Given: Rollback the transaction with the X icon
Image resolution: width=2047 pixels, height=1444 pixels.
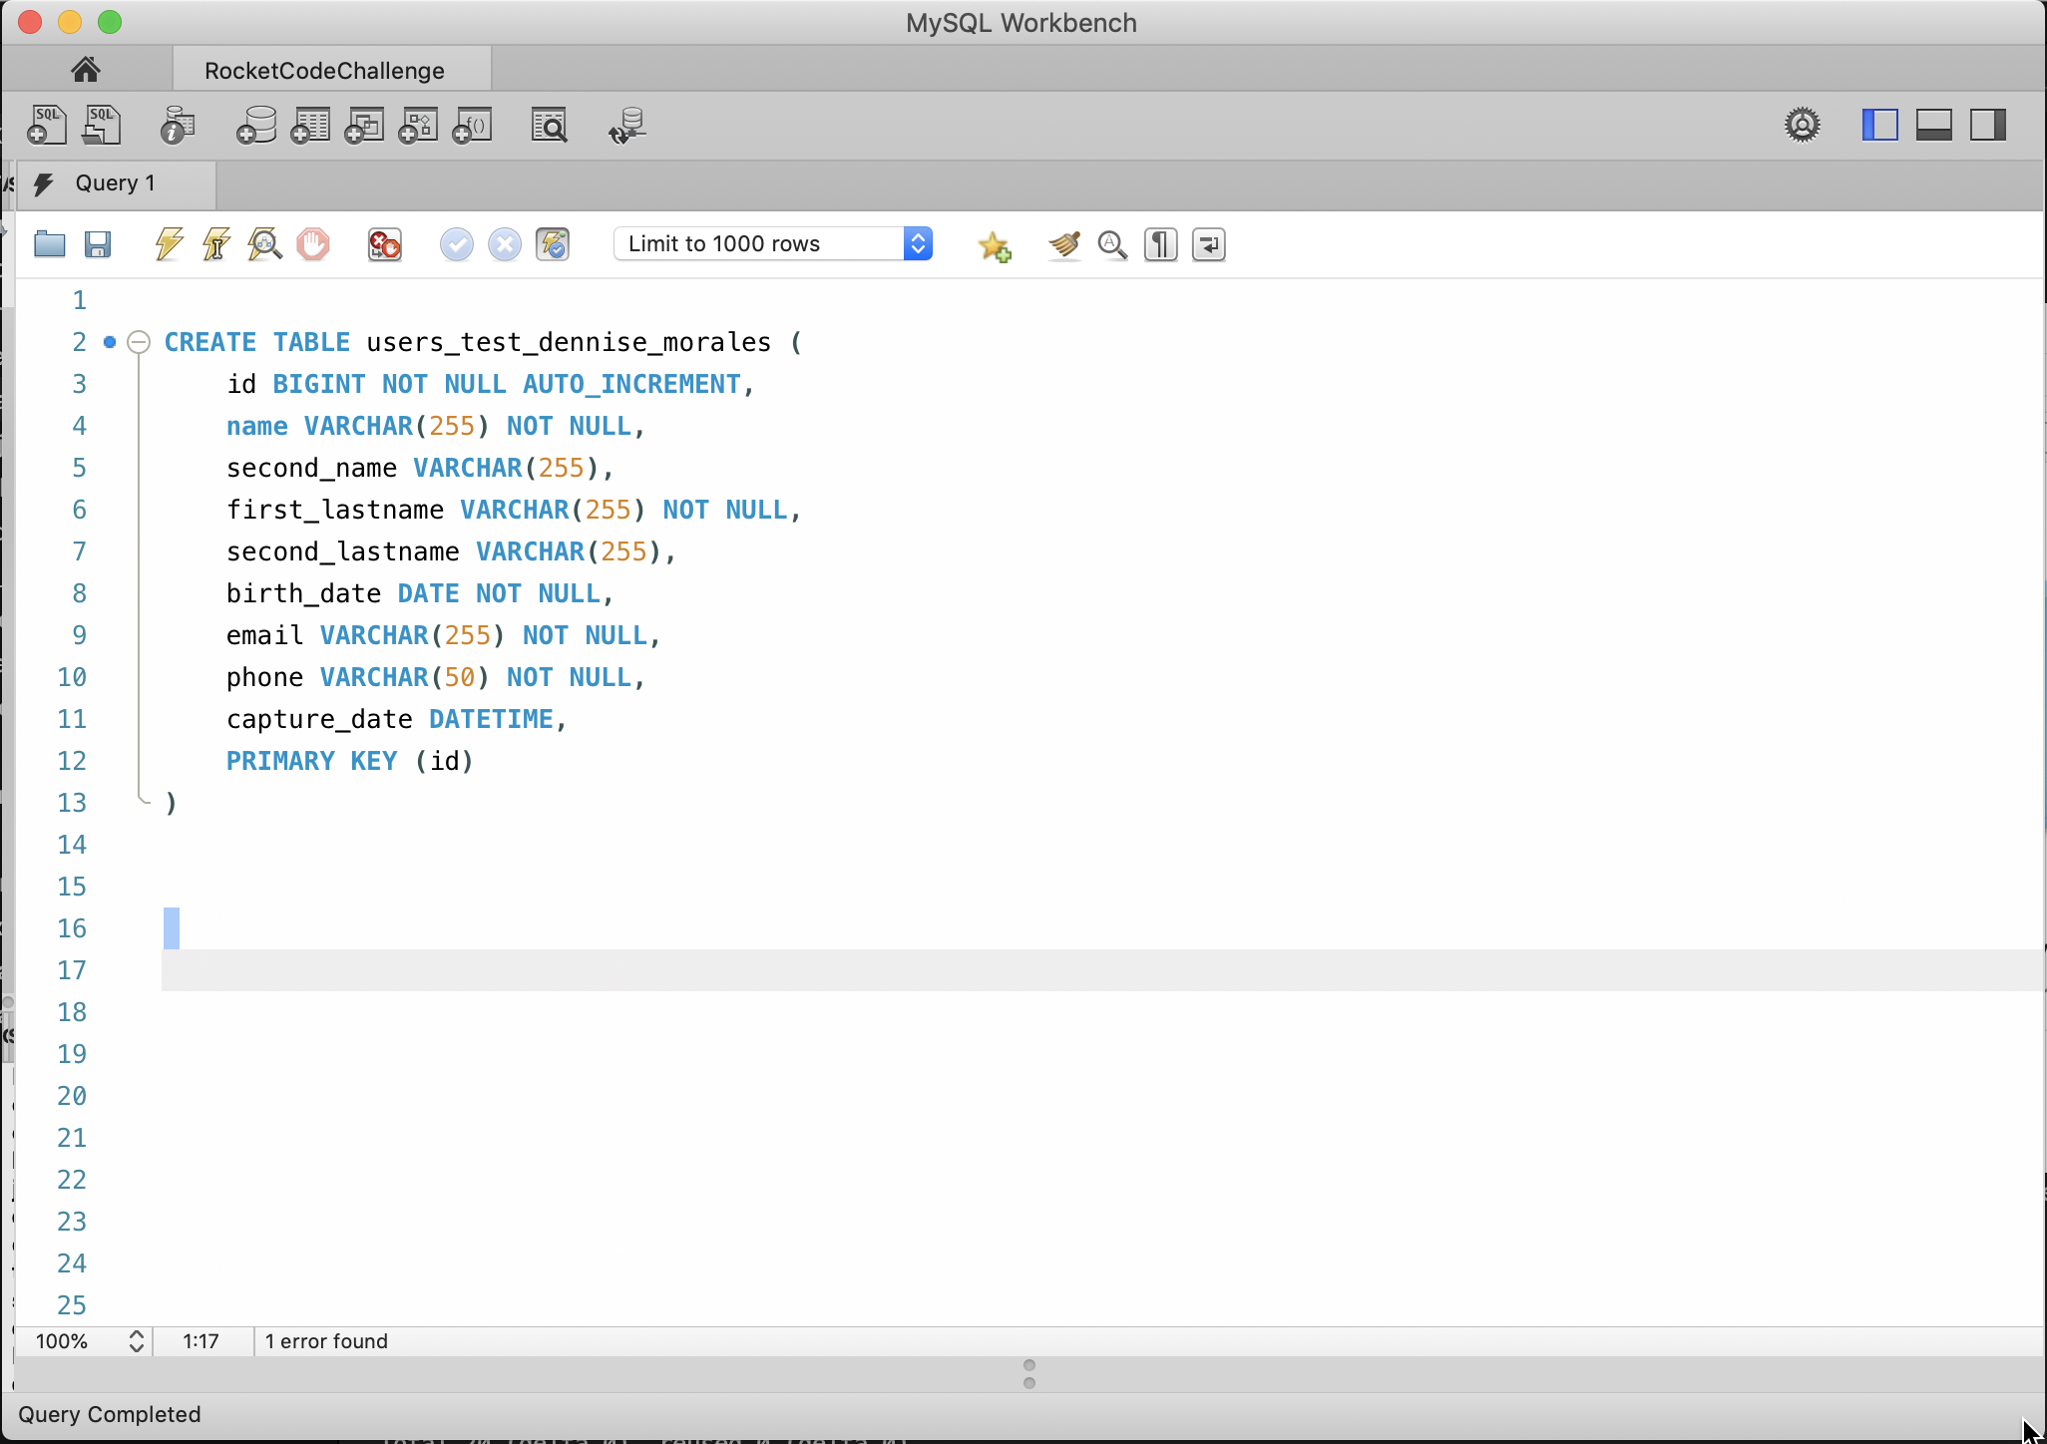Looking at the screenshot, I should (504, 244).
